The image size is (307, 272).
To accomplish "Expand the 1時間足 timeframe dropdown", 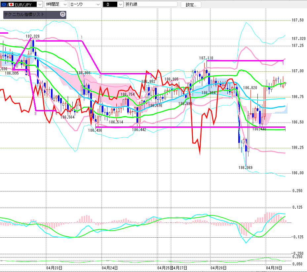I will click(x=64, y=4).
